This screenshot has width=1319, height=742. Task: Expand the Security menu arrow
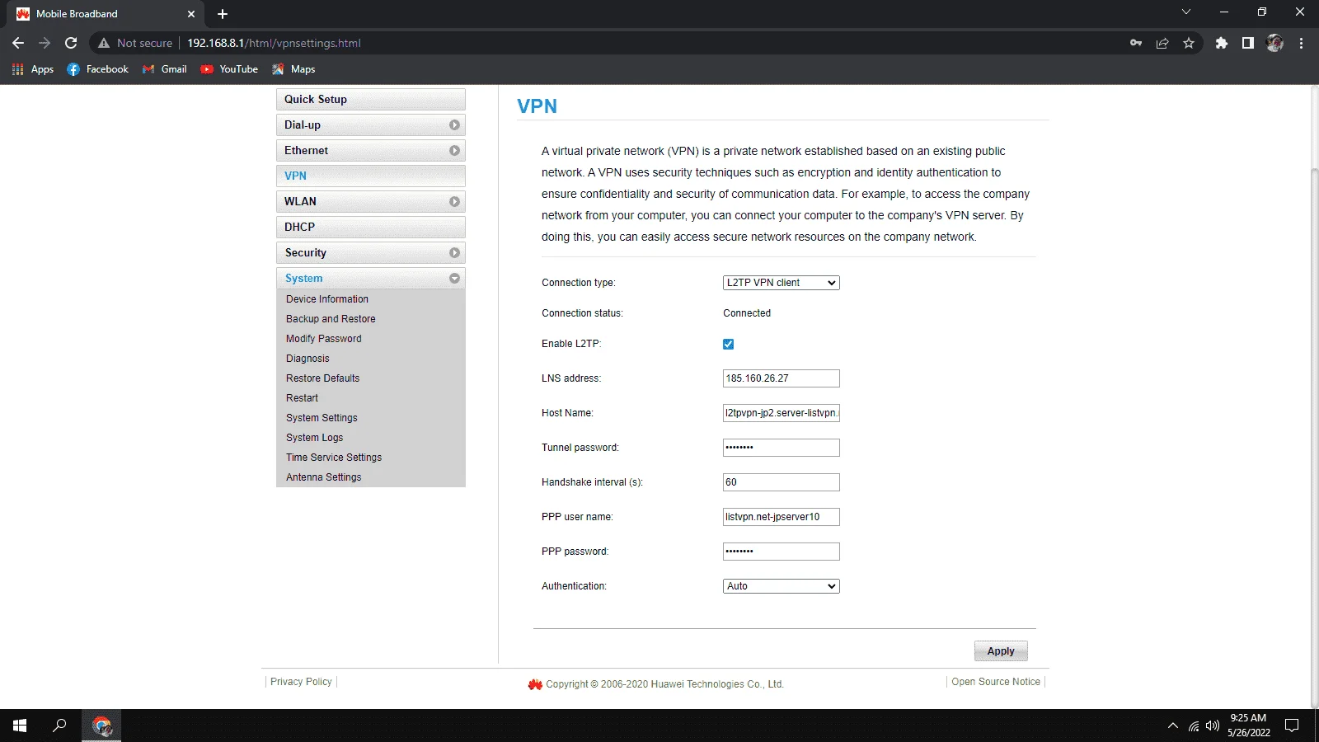click(454, 253)
